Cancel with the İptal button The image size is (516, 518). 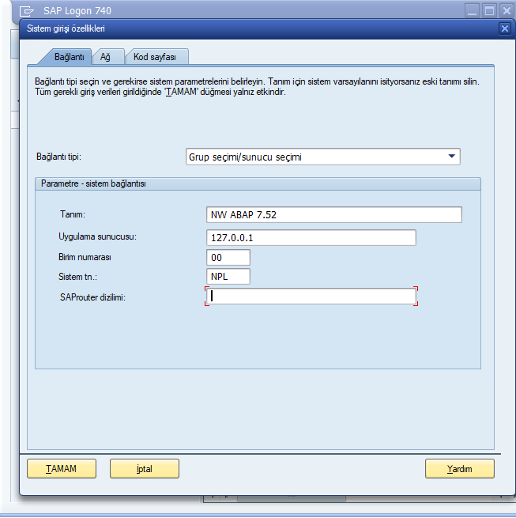[145, 468]
